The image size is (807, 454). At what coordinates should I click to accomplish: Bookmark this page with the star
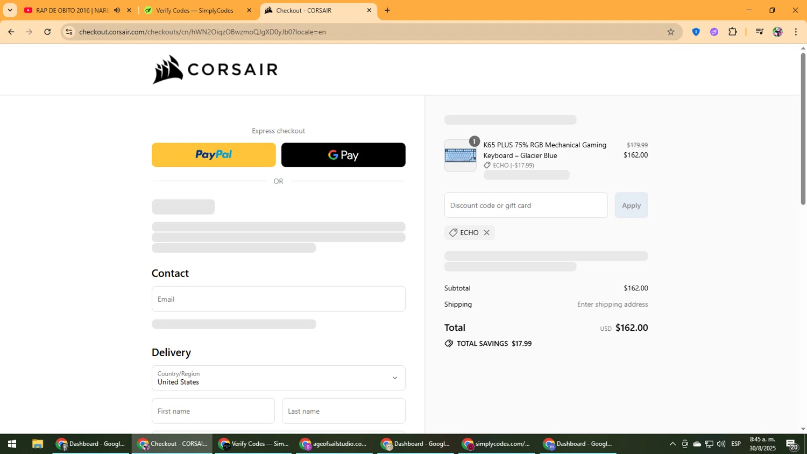670,32
